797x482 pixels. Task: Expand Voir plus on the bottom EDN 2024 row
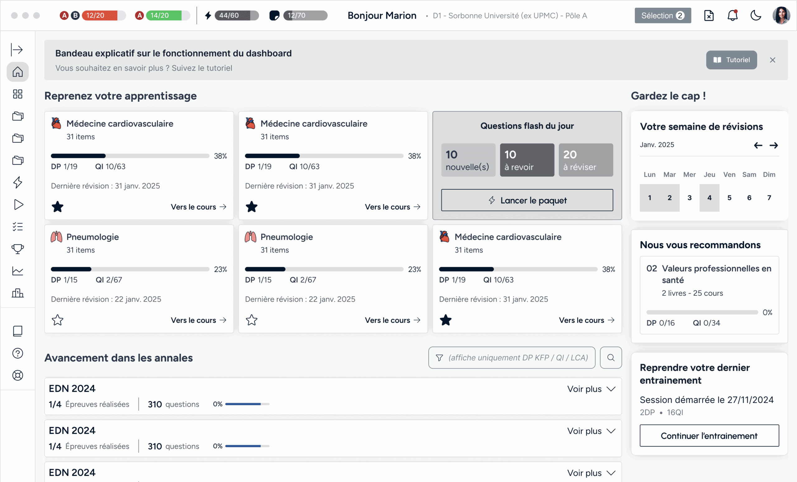tap(591, 473)
